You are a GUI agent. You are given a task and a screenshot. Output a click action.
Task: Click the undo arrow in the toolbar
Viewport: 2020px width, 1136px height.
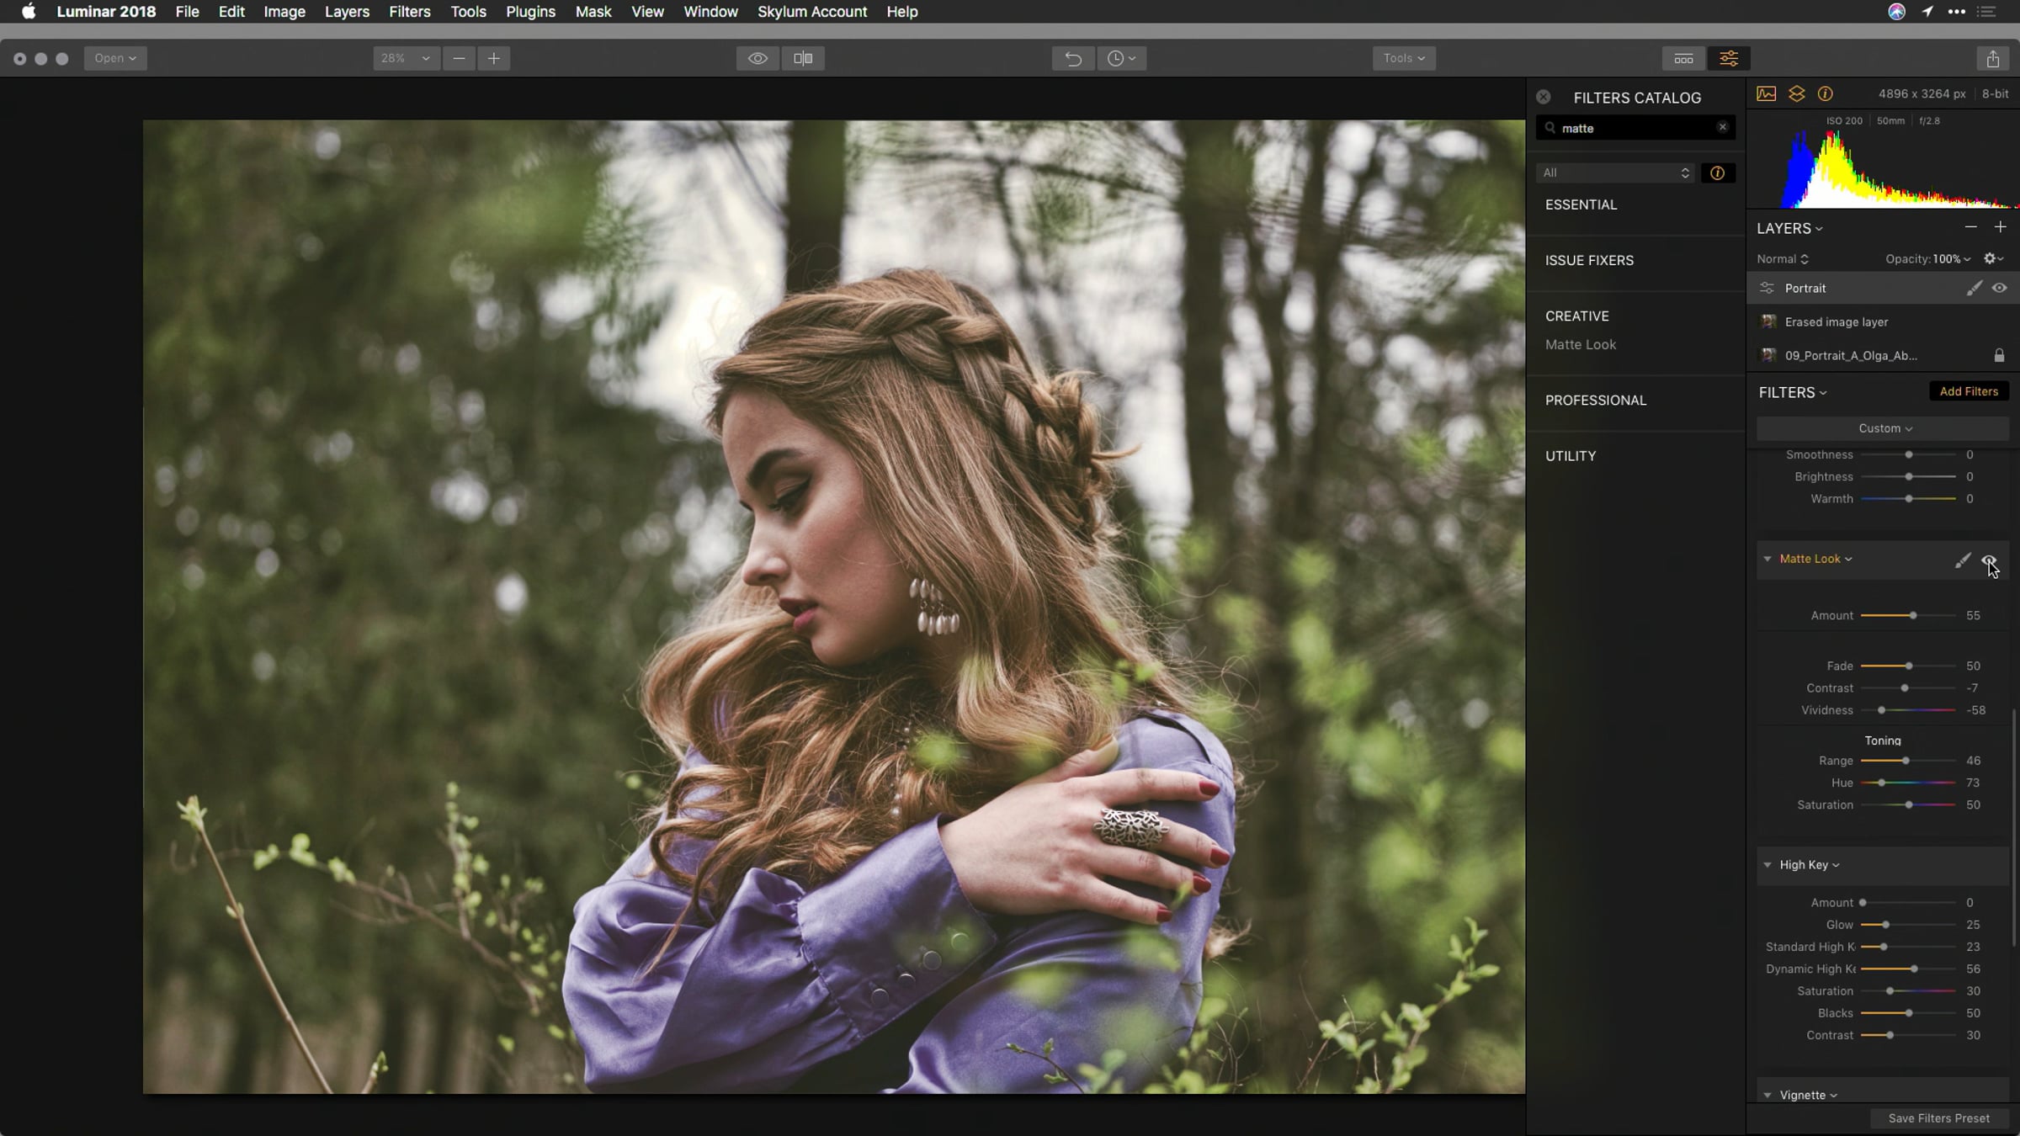click(x=1073, y=58)
